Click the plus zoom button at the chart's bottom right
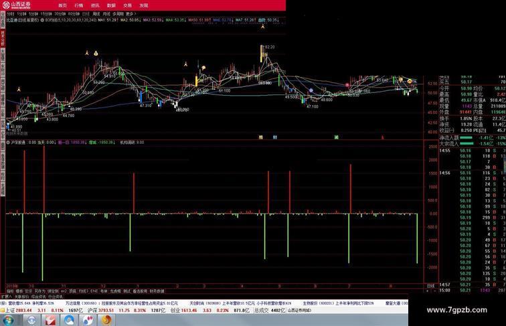This screenshot has width=506, height=326. 428,291
